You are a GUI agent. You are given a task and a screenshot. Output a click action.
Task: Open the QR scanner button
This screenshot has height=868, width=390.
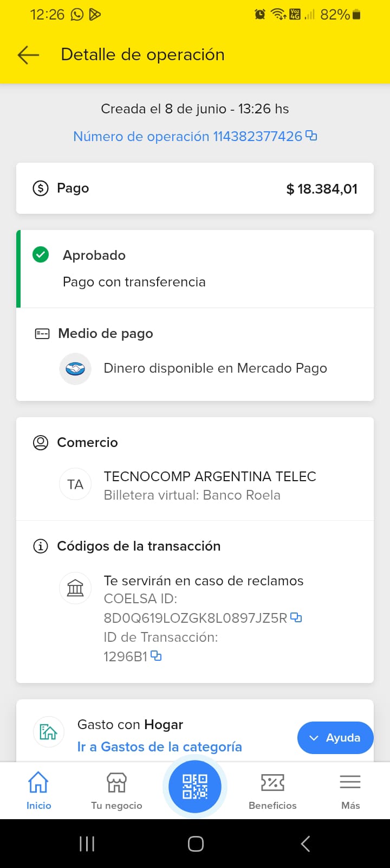pyautogui.click(x=195, y=786)
